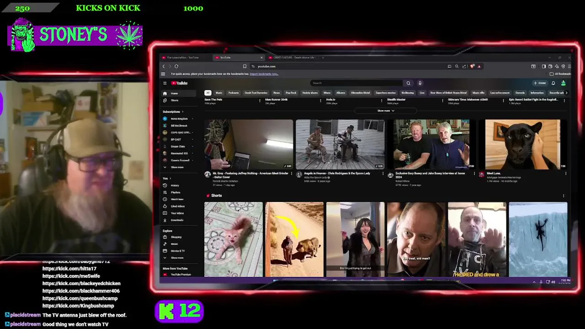585x329 pixels.
Task: Play the black panther Meet Luna thumbnail
Action: tap(523, 144)
